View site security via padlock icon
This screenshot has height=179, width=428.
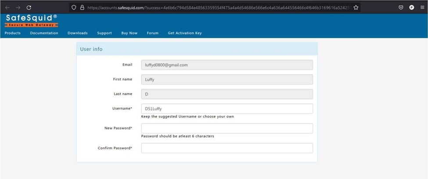pos(82,7)
